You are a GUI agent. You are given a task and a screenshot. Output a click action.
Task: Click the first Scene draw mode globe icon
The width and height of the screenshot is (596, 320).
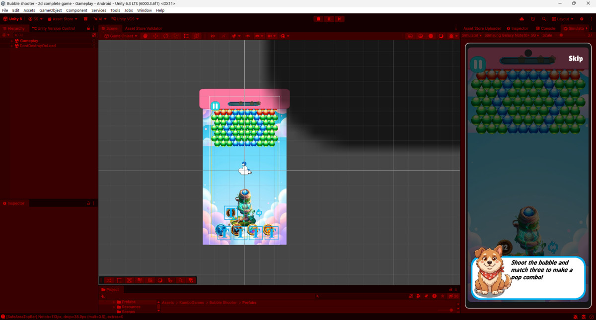pyautogui.click(x=410, y=36)
